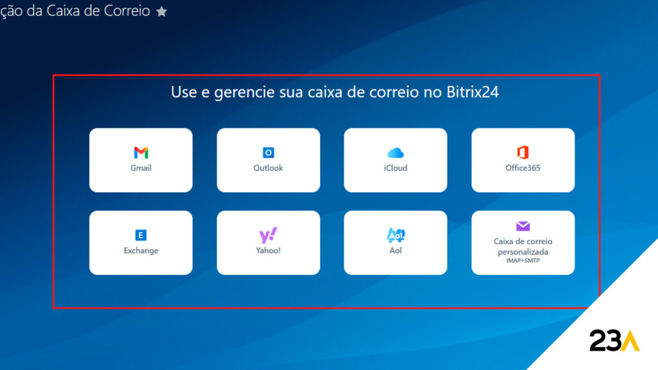This screenshot has height=370, width=658.
Task: Click the purple envelope custom mailbox icon
Action: pos(523,227)
